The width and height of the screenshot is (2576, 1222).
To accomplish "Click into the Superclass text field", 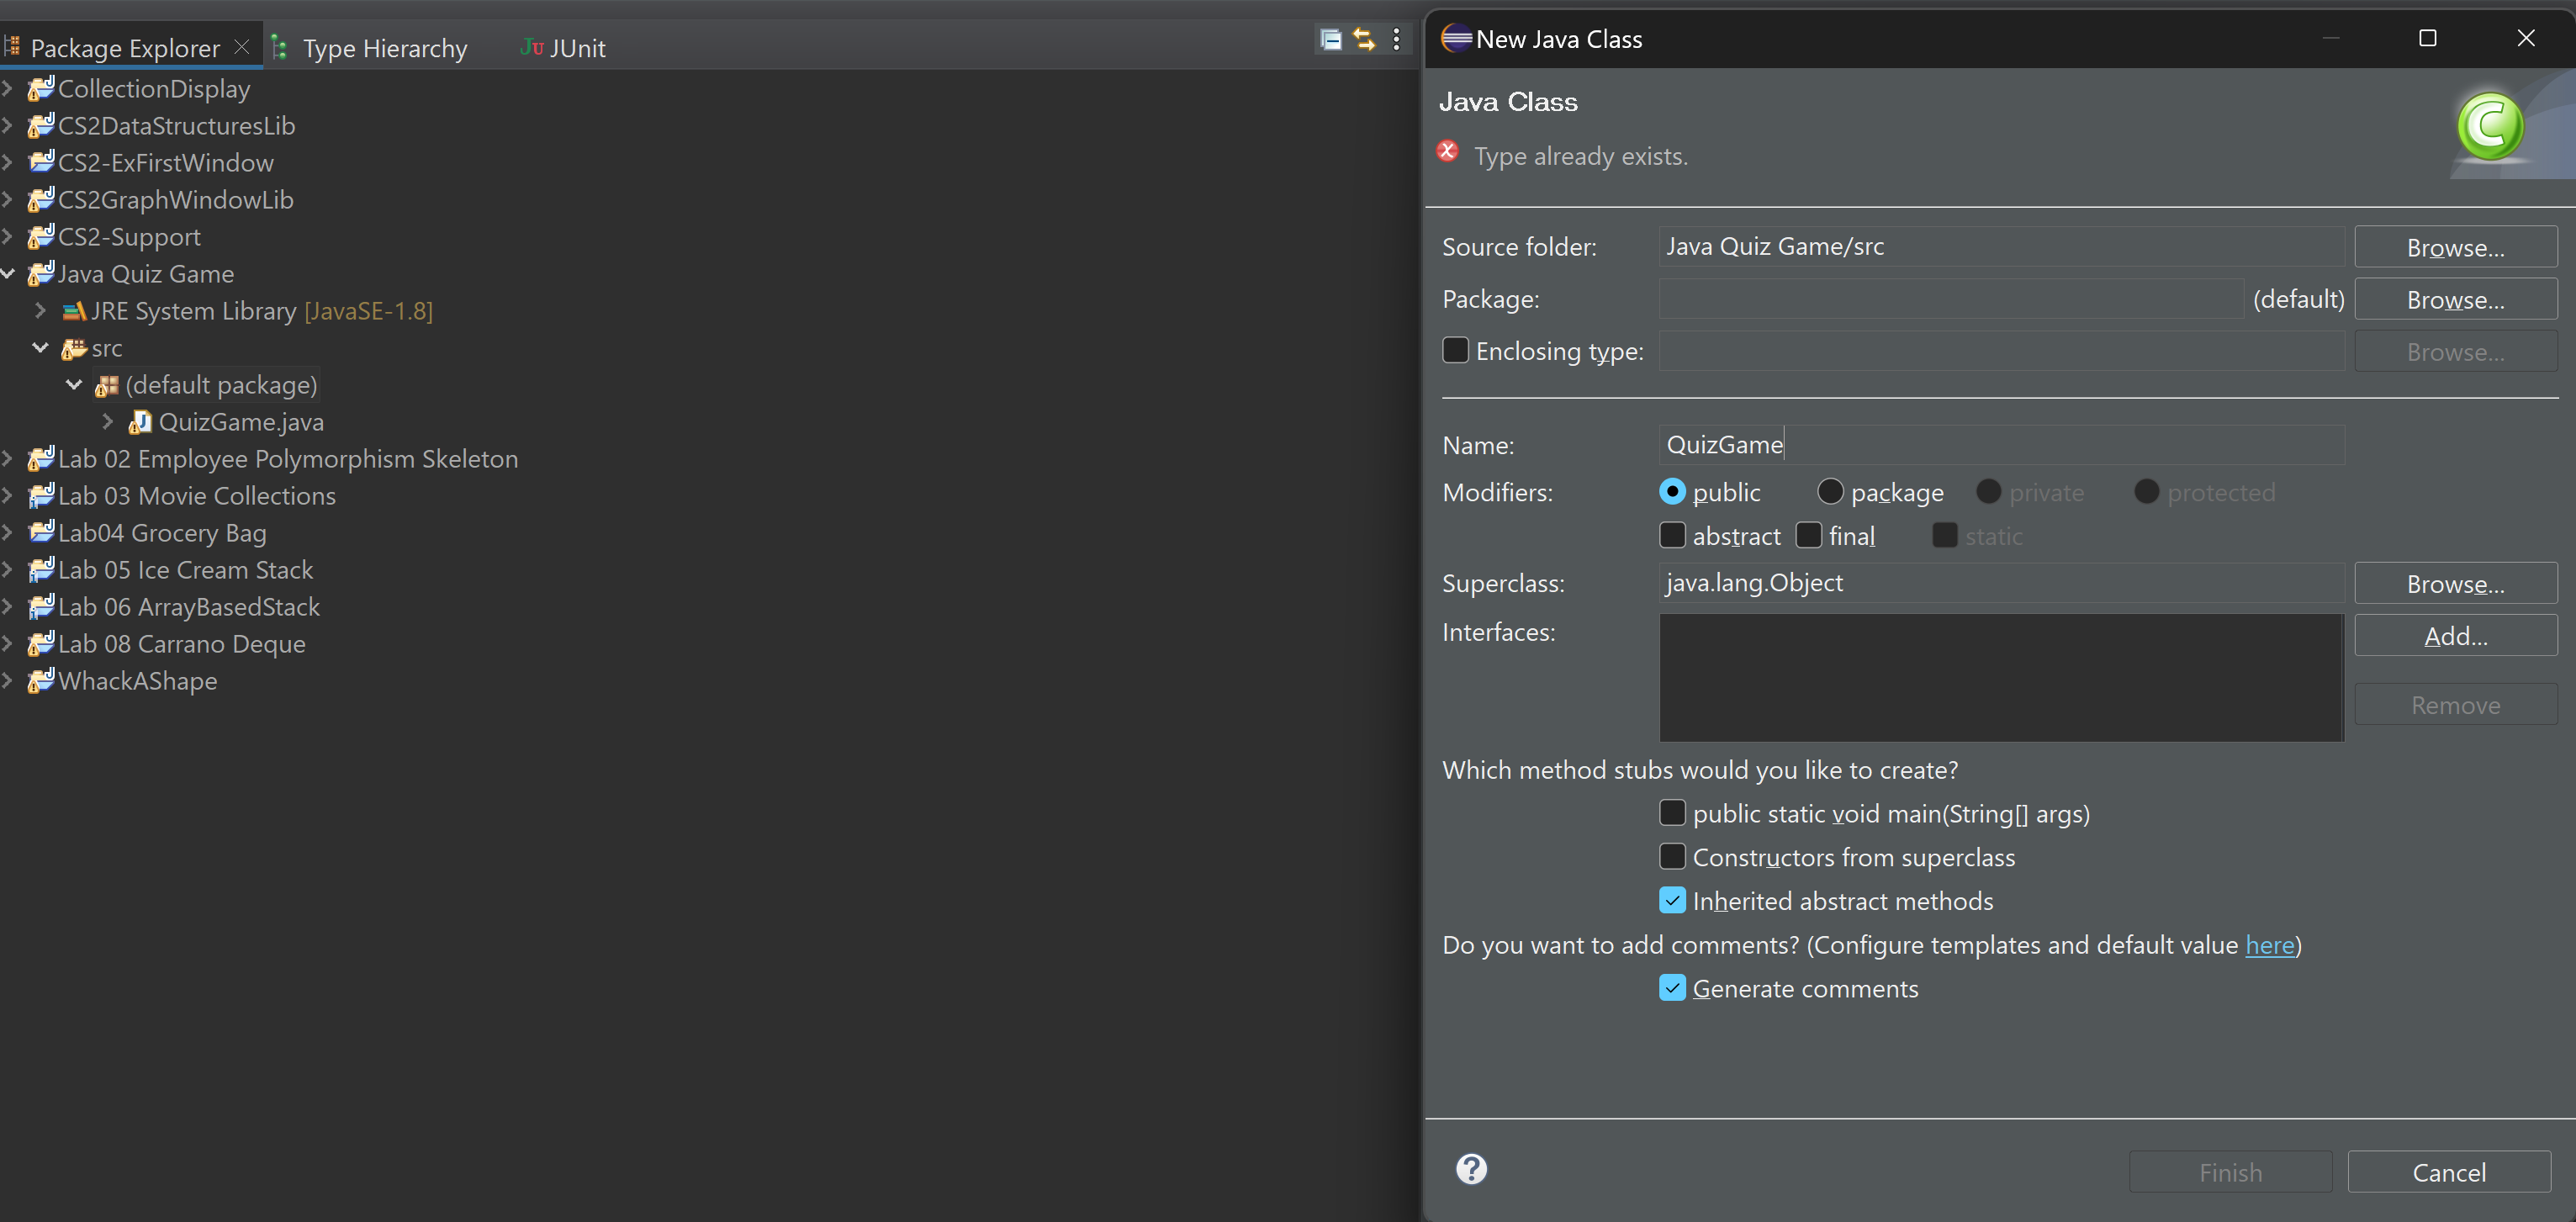I will tap(2001, 582).
